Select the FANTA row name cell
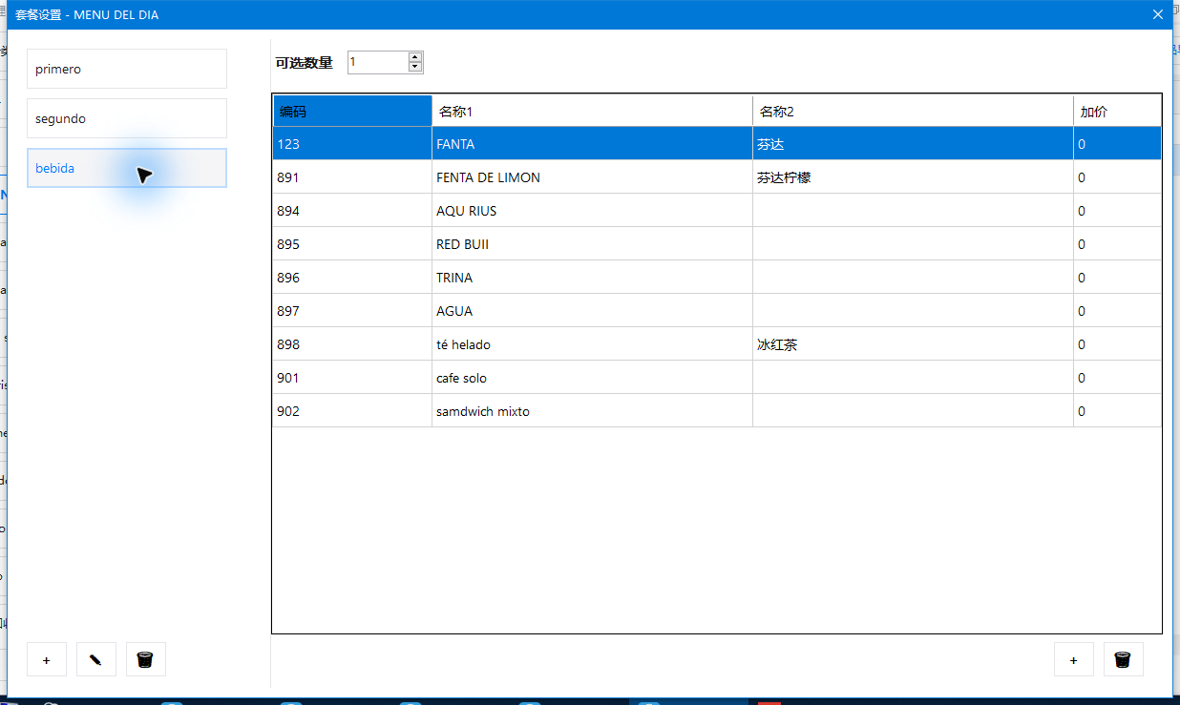This screenshot has width=1180, height=705. pos(592,144)
